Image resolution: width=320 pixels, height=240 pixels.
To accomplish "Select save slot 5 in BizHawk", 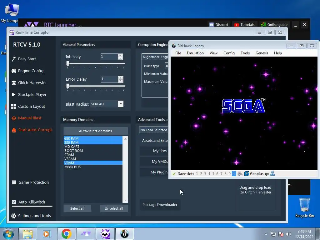I will coord(213,174).
